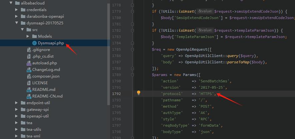Image resolution: width=295 pixels, height=139 pixels.
Task: Click the 'SmsUpExtendCodeJson' array key
Action: tap(197, 18)
